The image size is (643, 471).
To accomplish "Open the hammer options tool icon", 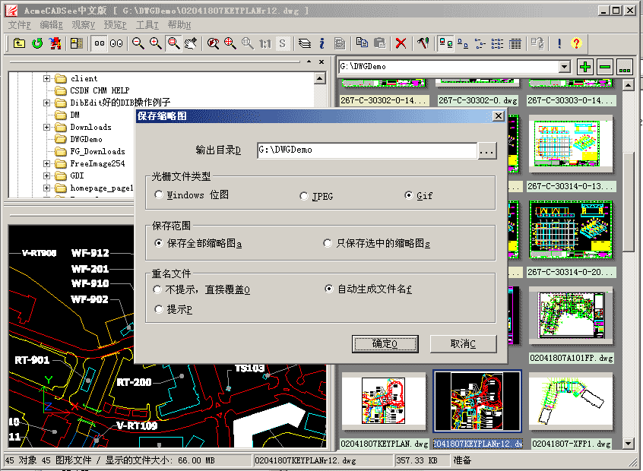I will [423, 43].
